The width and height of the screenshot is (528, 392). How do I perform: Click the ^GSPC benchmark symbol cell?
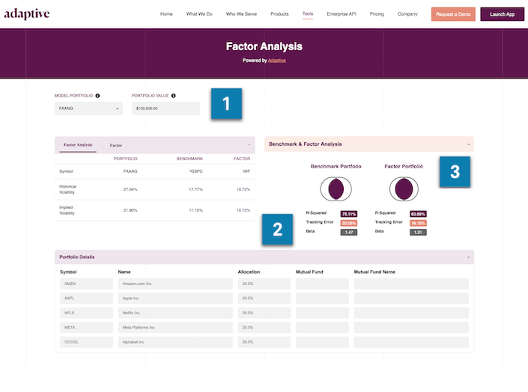[x=196, y=171]
